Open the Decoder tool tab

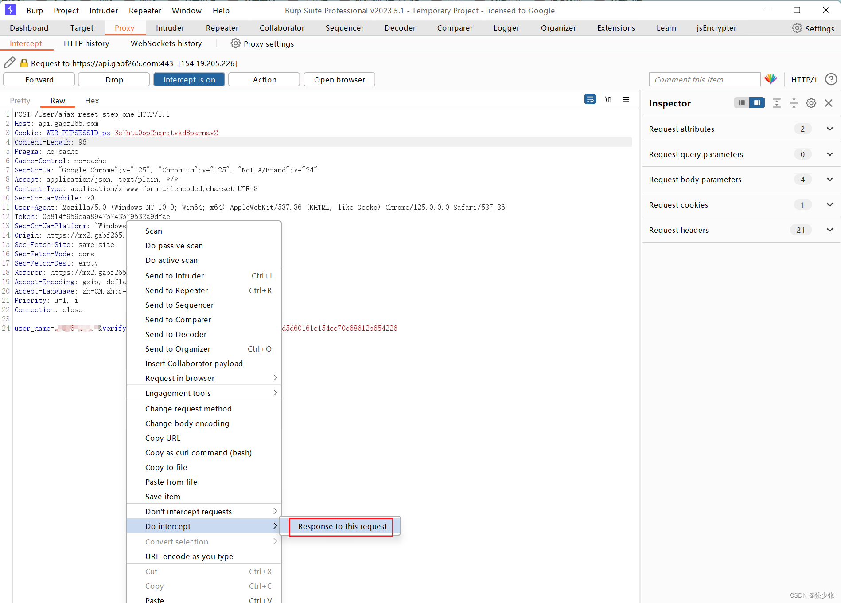[400, 28]
